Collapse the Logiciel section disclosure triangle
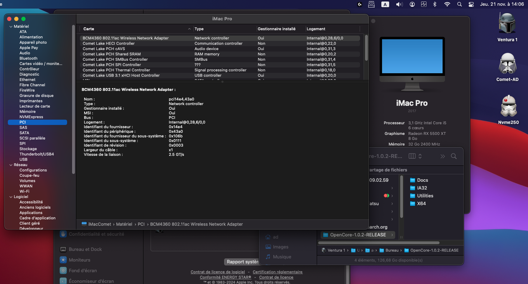 11,197
